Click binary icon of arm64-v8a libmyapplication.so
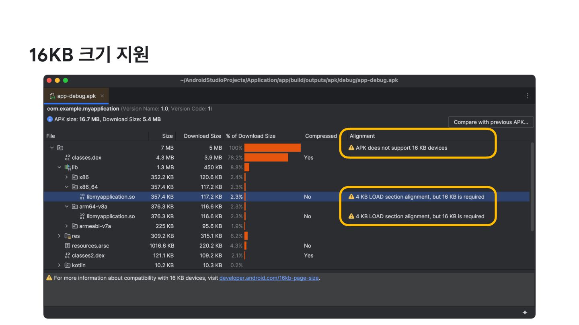 tap(82, 216)
